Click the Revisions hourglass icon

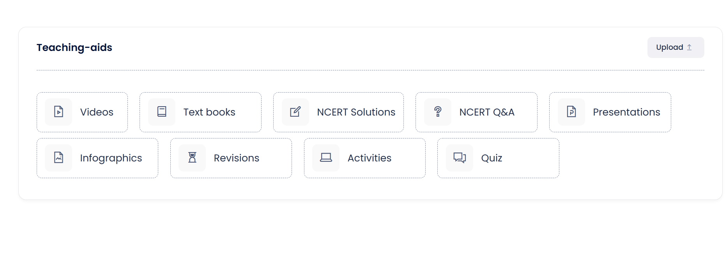point(192,158)
